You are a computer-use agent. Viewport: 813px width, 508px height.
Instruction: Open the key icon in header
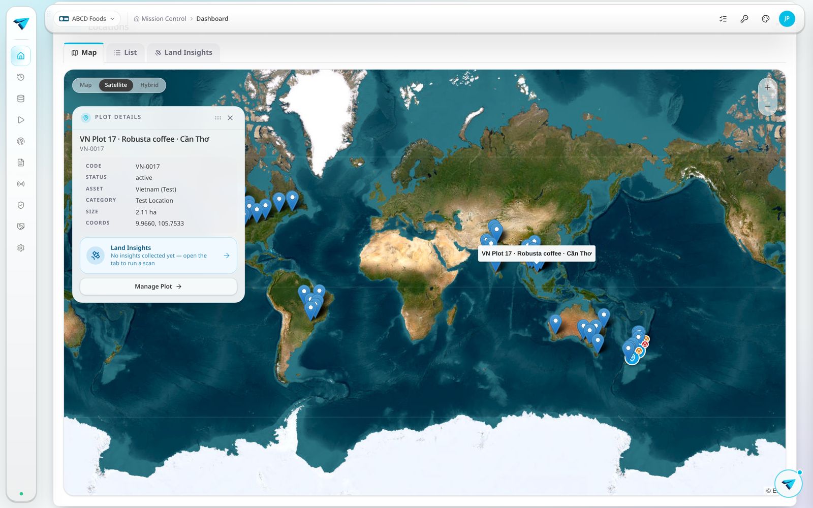coord(744,19)
